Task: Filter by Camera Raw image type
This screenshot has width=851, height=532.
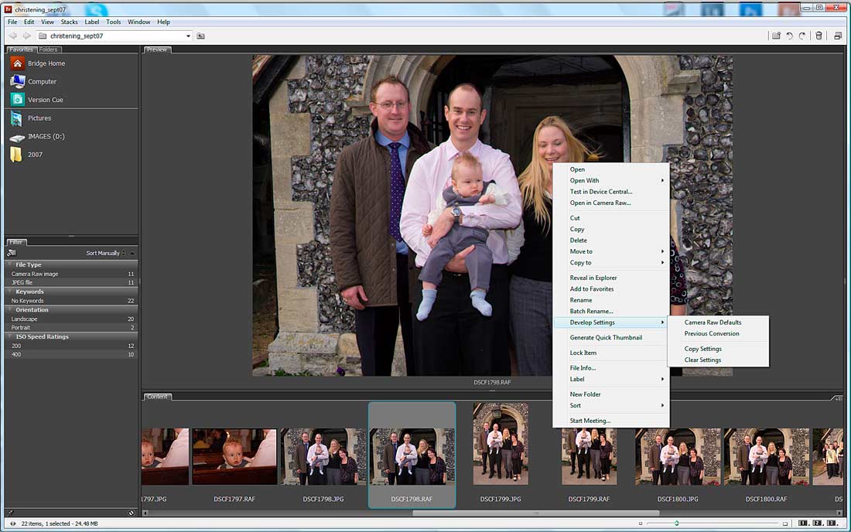Action: pos(35,274)
